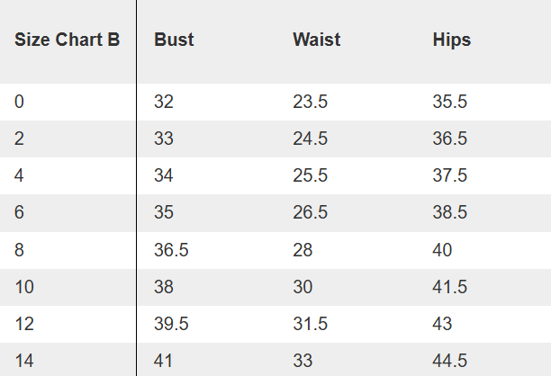Select bust value 36.5
Screen dimensions: 551x376
coord(171,250)
